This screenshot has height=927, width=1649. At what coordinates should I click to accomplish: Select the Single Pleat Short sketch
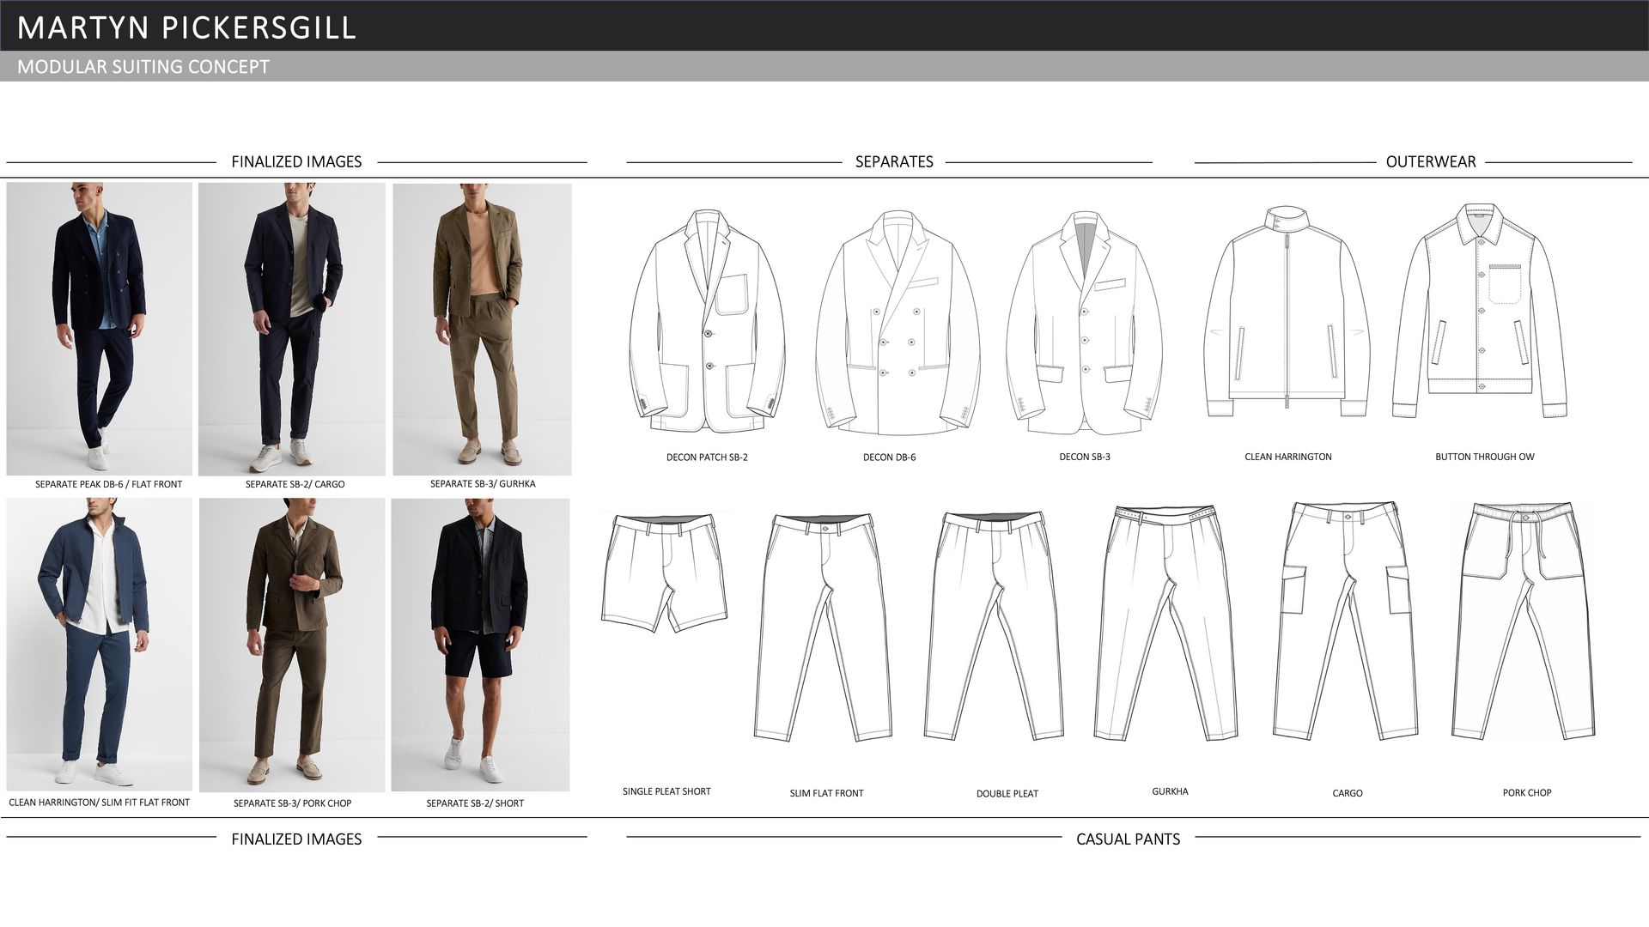[x=665, y=571]
